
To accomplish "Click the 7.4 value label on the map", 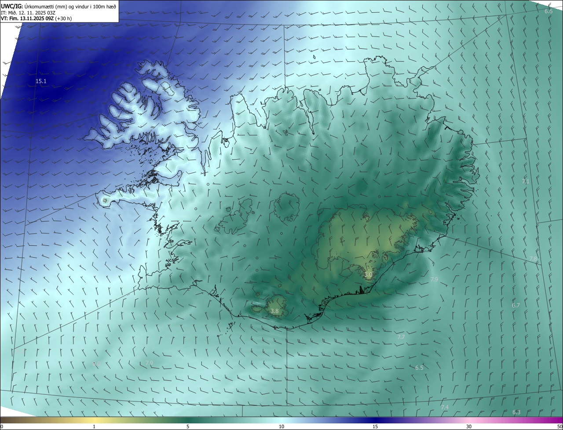I will click(x=445, y=408).
